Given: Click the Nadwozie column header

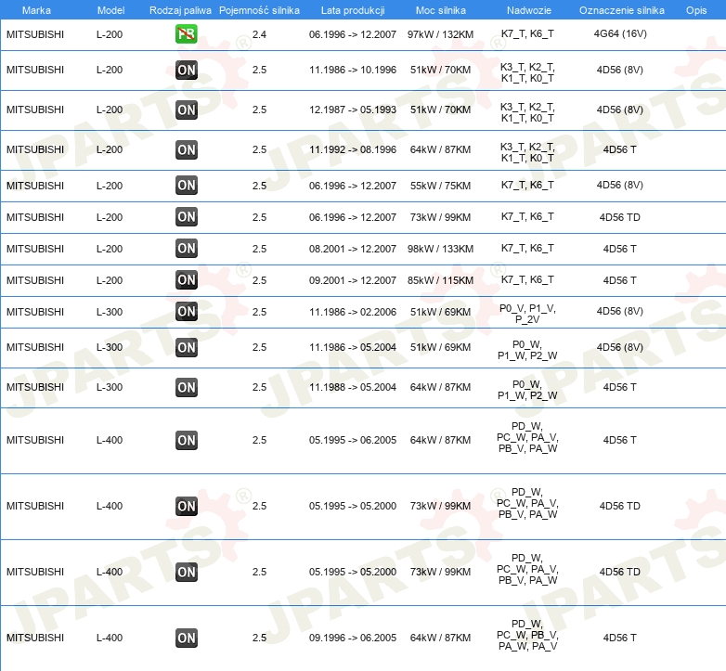Looking at the screenshot, I should (529, 10).
